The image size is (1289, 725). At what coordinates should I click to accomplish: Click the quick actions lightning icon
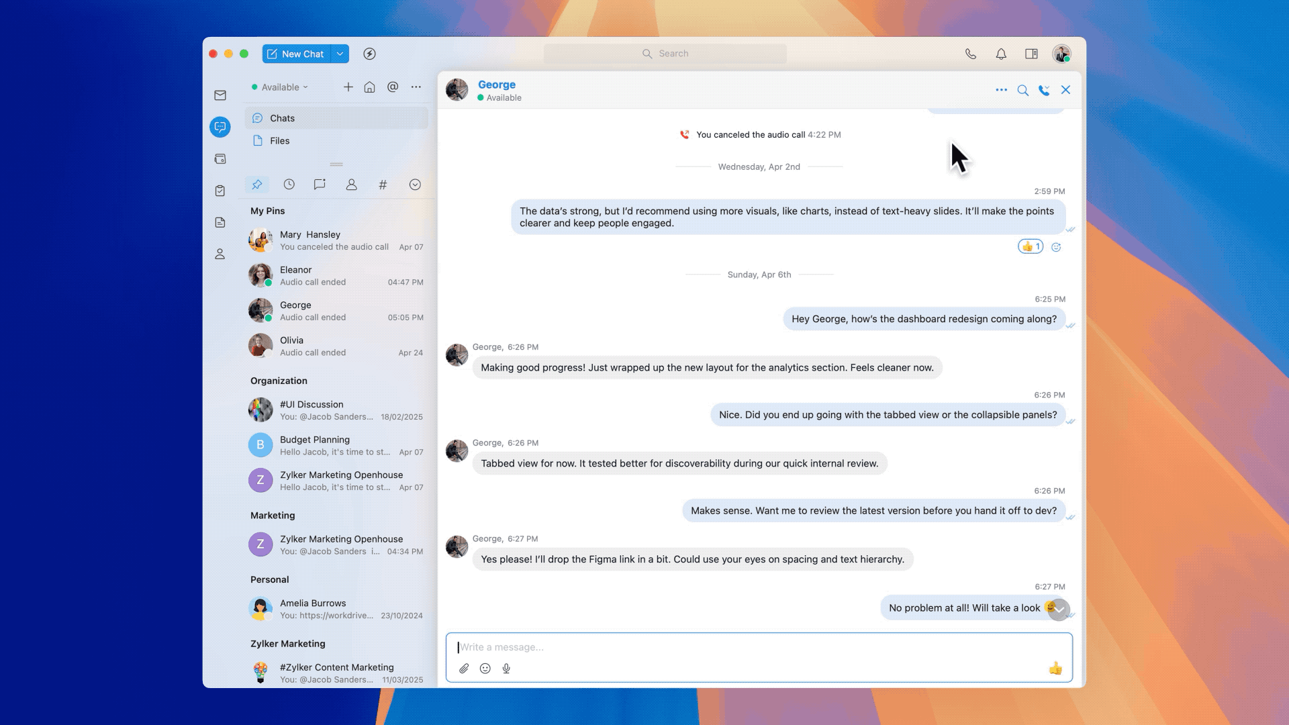click(369, 54)
